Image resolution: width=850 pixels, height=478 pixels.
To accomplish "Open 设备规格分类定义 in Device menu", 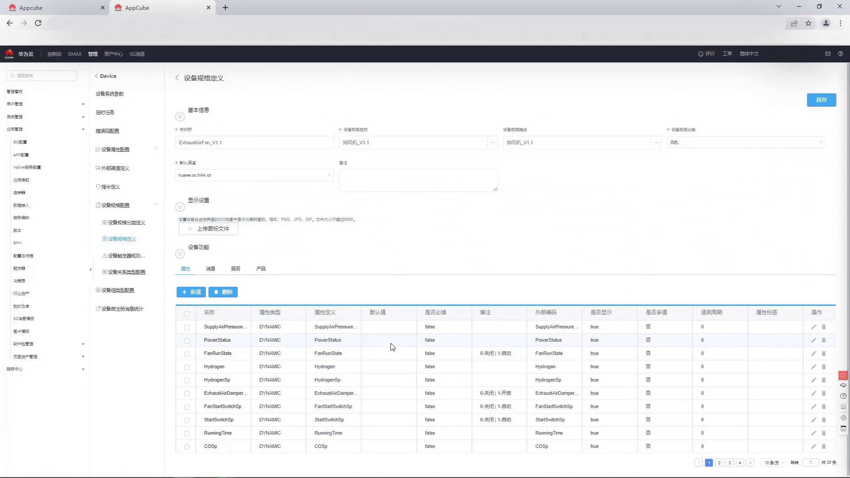I will [x=127, y=223].
